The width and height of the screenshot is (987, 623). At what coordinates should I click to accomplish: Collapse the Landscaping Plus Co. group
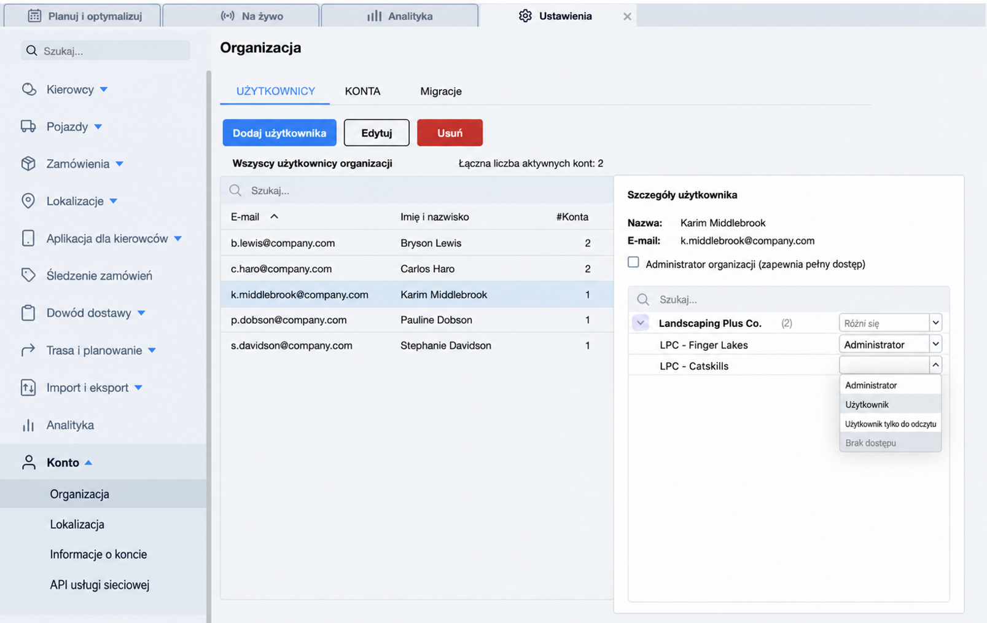[641, 323]
